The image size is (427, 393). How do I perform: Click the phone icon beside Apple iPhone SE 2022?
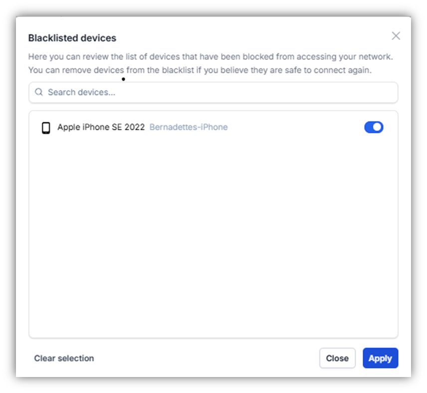(x=46, y=128)
